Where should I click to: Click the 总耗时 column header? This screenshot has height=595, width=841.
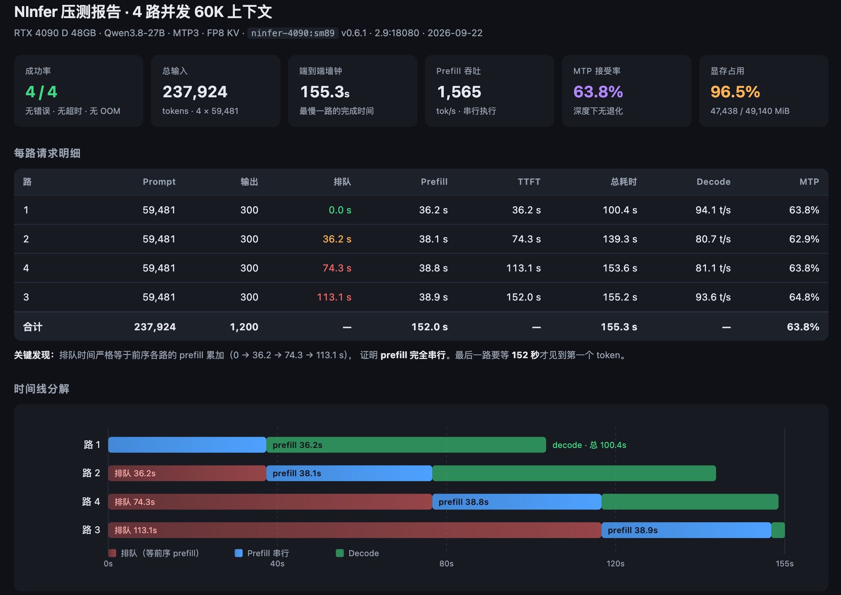pyautogui.click(x=624, y=182)
